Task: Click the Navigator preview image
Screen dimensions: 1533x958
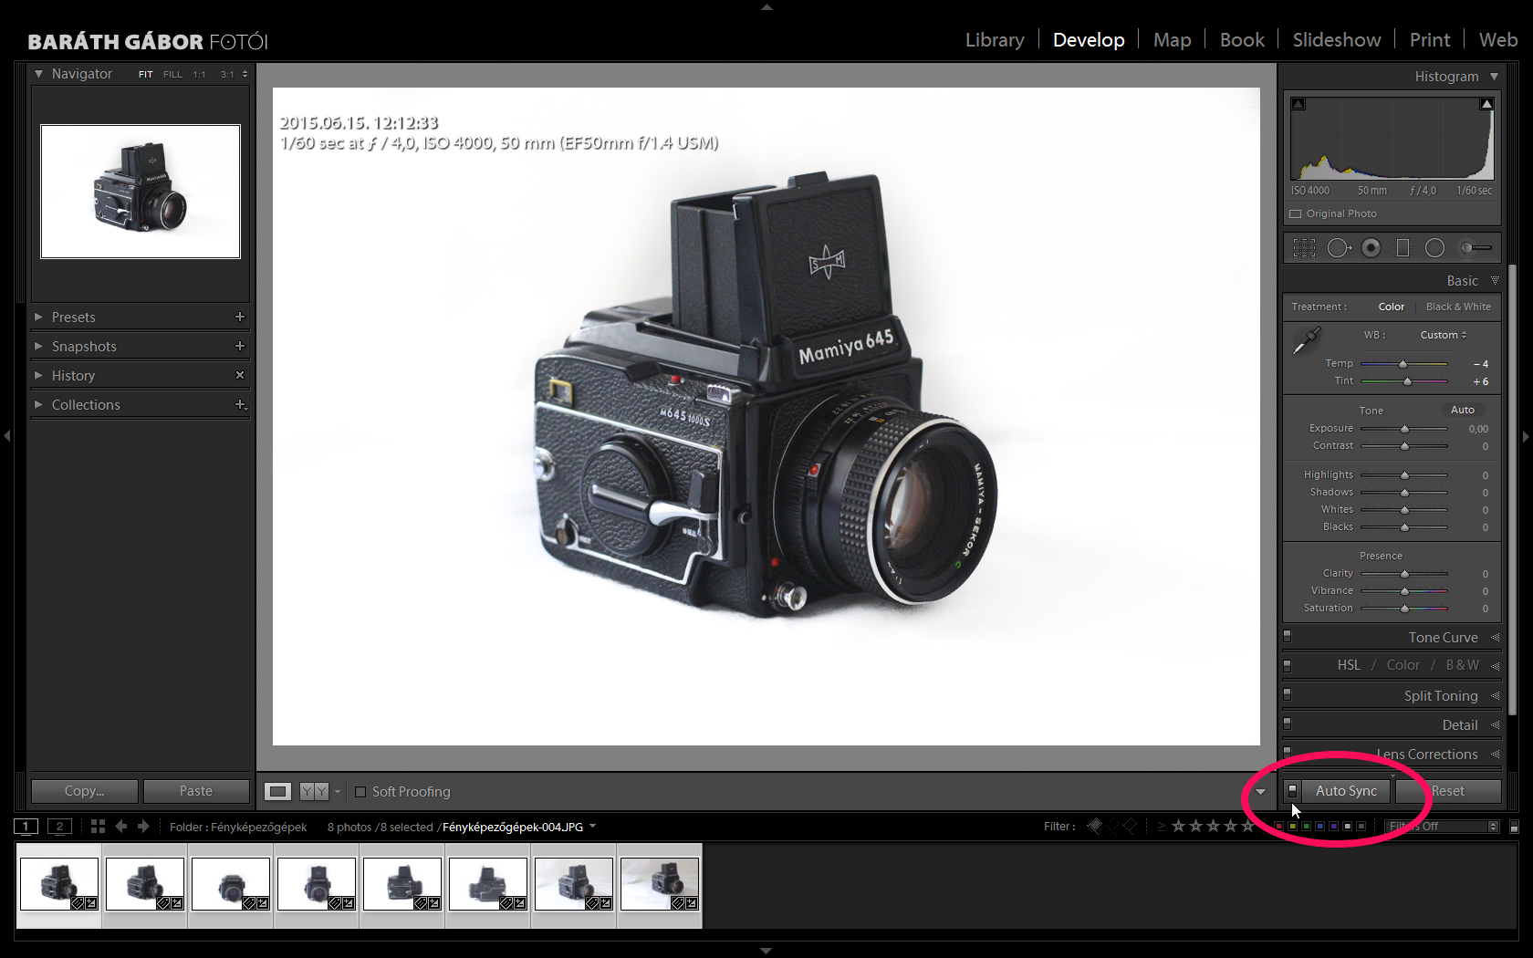Action: (141, 192)
